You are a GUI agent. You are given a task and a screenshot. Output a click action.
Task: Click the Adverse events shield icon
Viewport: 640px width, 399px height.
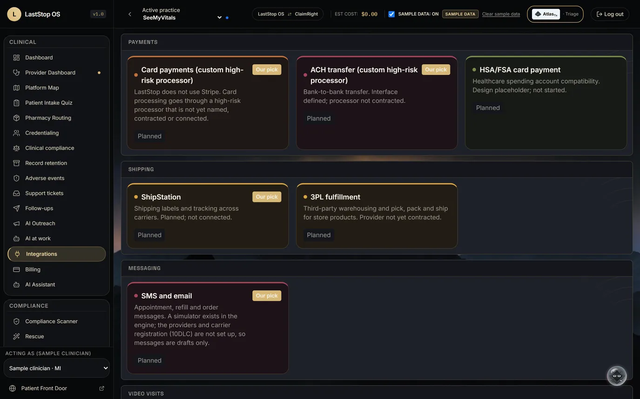tap(16, 178)
